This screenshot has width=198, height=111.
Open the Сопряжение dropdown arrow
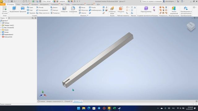click(73, 13)
